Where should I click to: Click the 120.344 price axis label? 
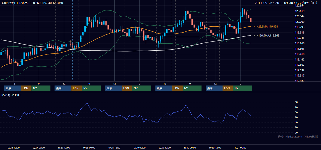pyautogui.click(x=299, y=16)
